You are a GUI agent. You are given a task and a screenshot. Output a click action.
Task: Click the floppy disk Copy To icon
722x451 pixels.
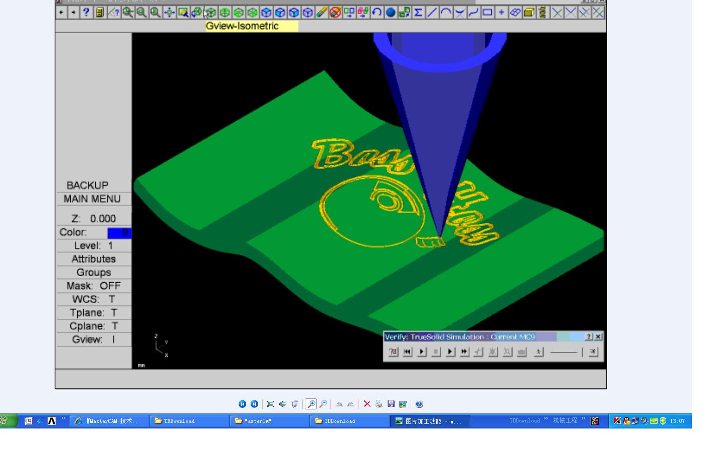[x=391, y=404]
